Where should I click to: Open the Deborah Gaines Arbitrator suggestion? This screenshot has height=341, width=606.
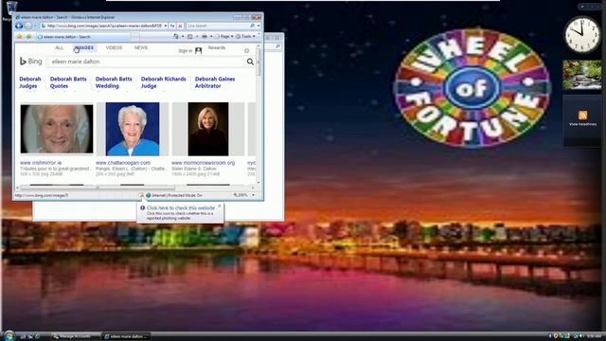pyautogui.click(x=215, y=82)
